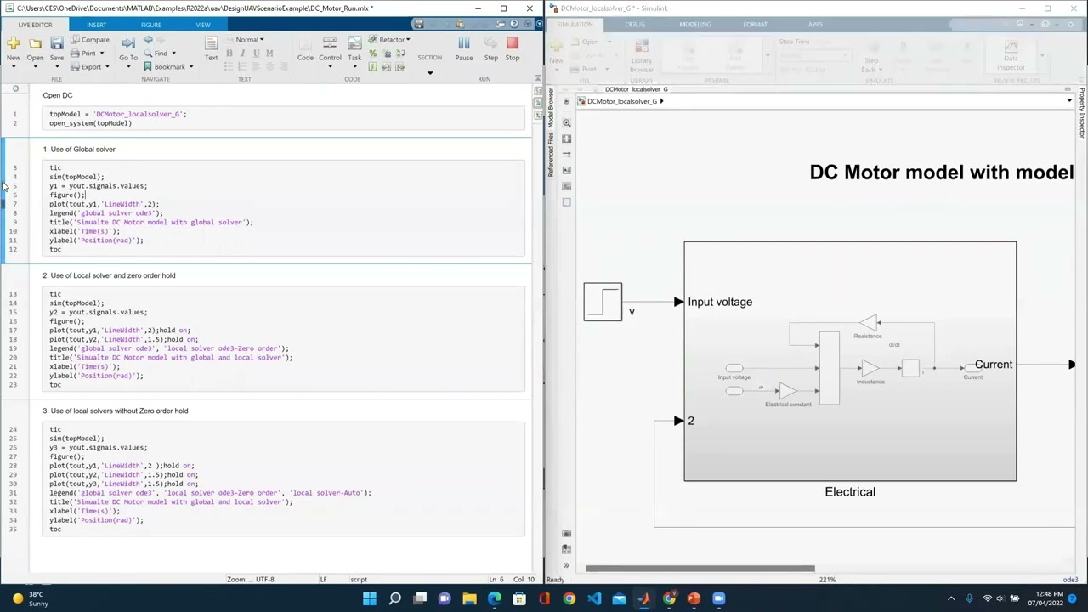Screen dimensions: 1088x612
Task: Click the output-on-right layout icon beside the editor
Action: tap(538, 103)
